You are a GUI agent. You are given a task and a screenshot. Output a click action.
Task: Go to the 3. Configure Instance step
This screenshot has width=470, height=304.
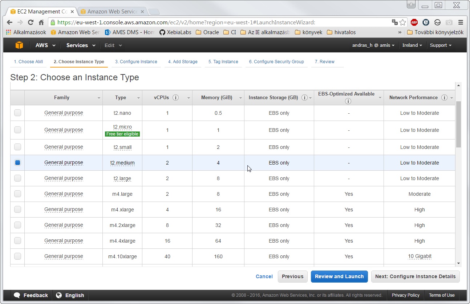coord(136,62)
